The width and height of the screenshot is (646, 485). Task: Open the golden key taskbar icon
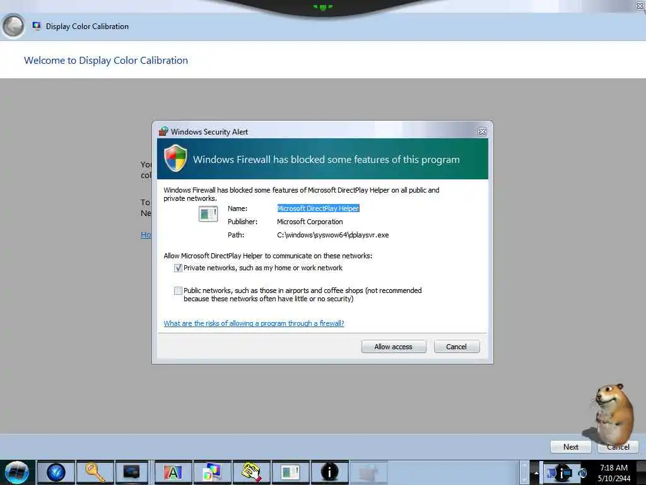[x=95, y=472]
